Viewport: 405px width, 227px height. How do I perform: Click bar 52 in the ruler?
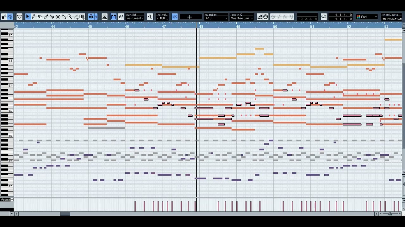pyautogui.click(x=349, y=26)
